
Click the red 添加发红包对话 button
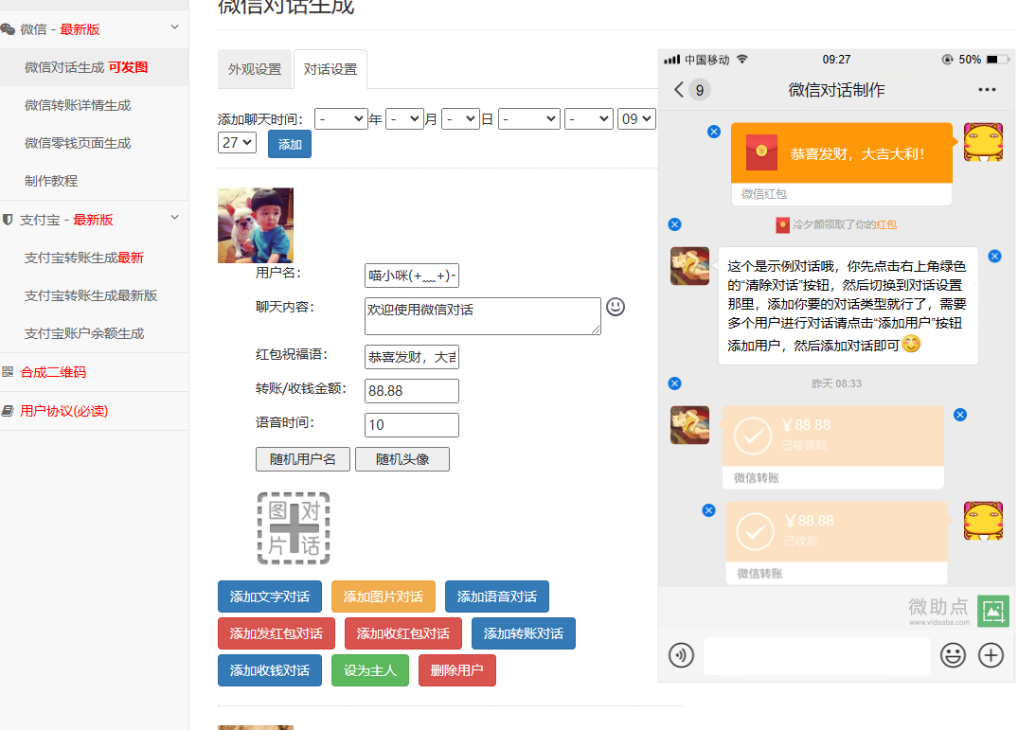276,633
